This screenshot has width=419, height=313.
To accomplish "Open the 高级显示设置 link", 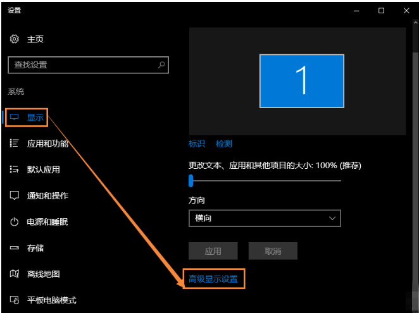I will 213,279.
